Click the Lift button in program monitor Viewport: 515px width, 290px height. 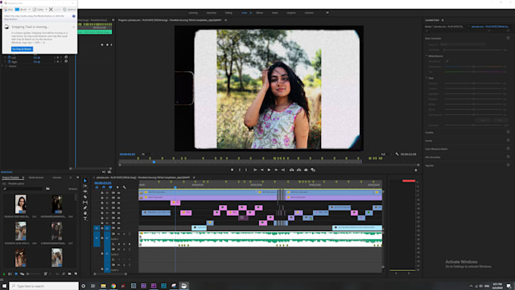coord(292,170)
